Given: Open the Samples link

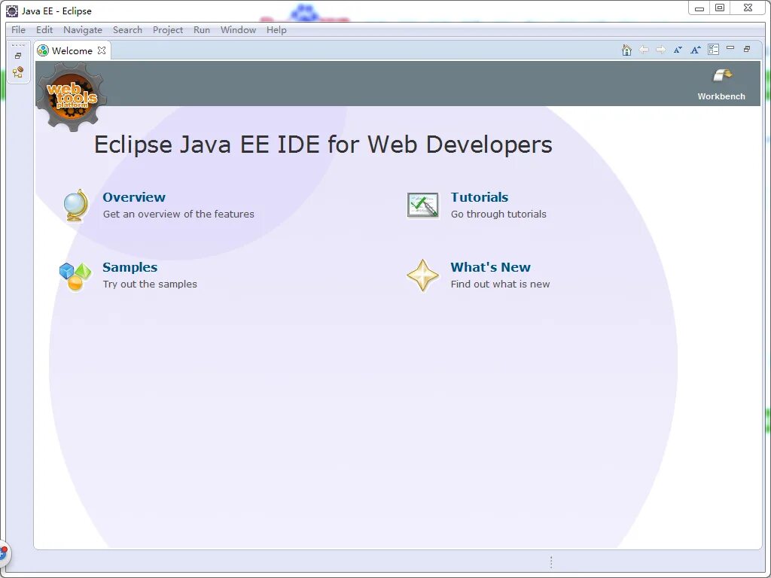Looking at the screenshot, I should click(130, 267).
